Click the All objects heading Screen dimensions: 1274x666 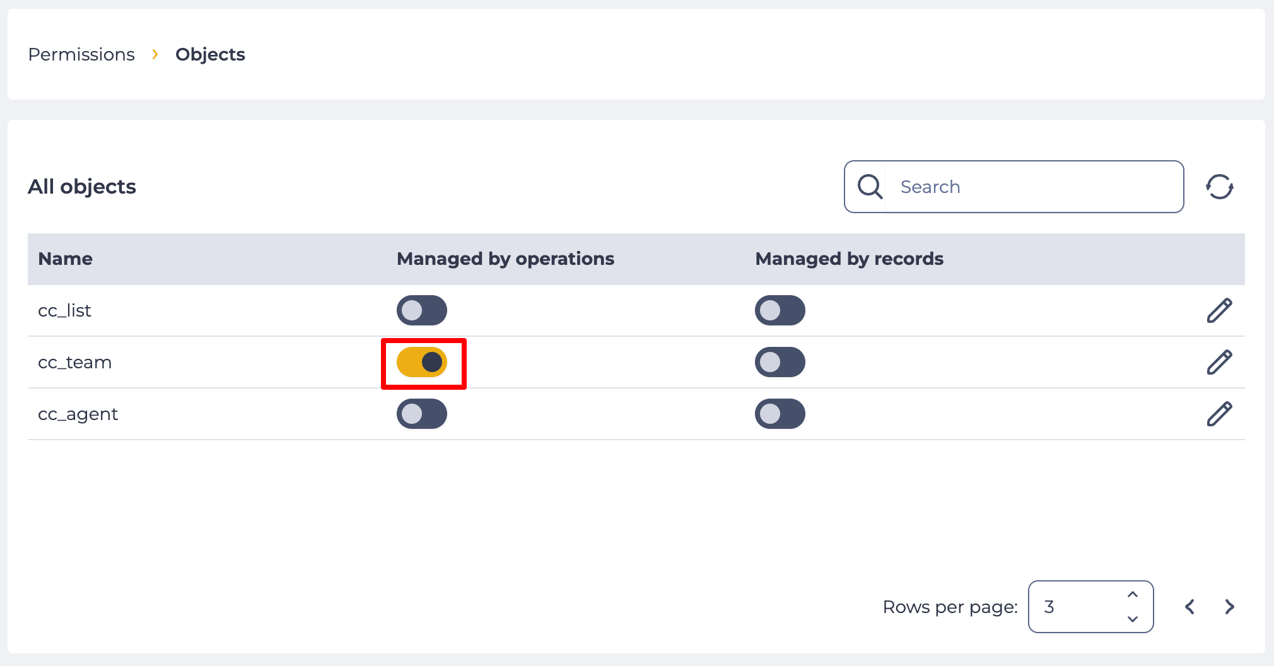coord(82,187)
